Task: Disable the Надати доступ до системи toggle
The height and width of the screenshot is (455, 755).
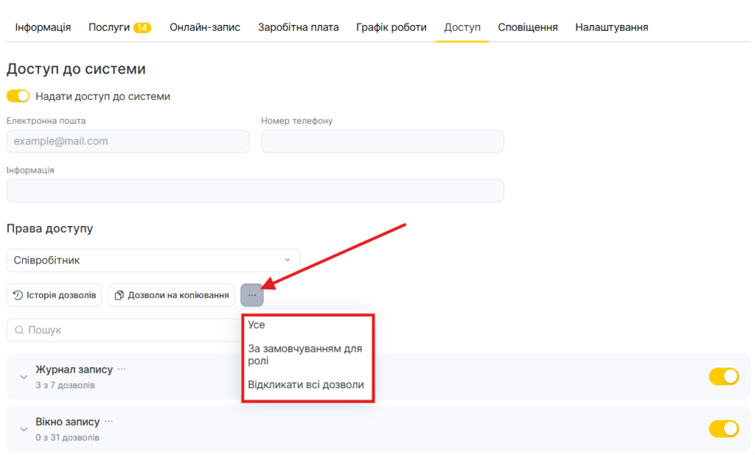Action: (18, 96)
